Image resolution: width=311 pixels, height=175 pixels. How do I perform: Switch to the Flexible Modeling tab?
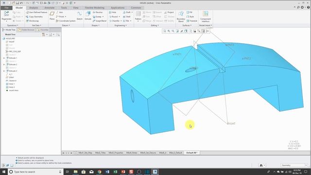click(x=95, y=8)
